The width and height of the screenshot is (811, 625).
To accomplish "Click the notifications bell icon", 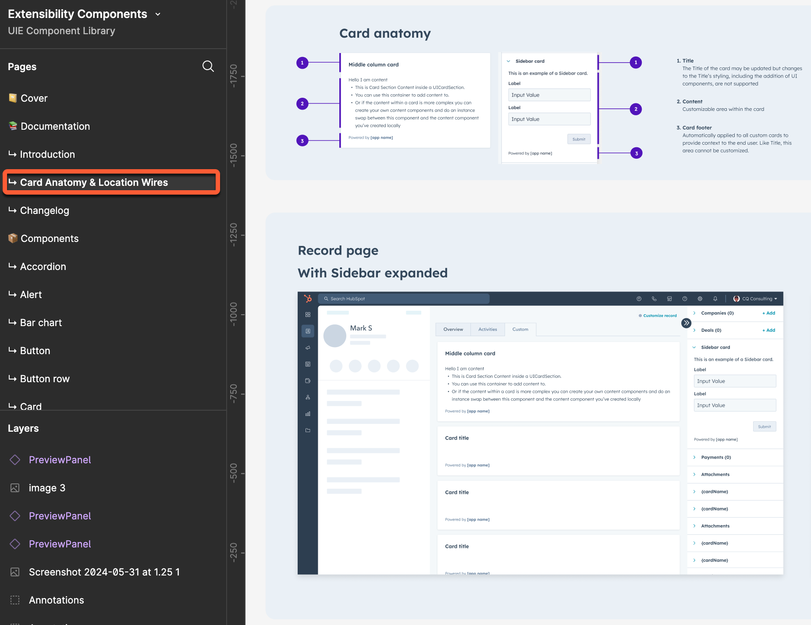I will [715, 299].
